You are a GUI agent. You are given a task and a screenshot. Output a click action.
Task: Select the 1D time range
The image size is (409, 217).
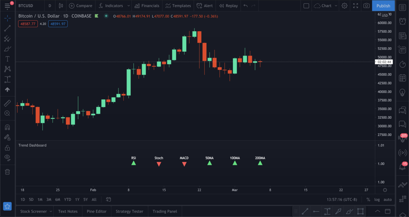[x=23, y=200]
